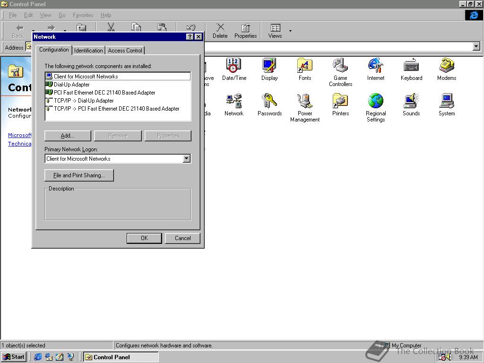Screen dimensions: 484x363
Task: Click the Delete toolbar button
Action: 220,31
